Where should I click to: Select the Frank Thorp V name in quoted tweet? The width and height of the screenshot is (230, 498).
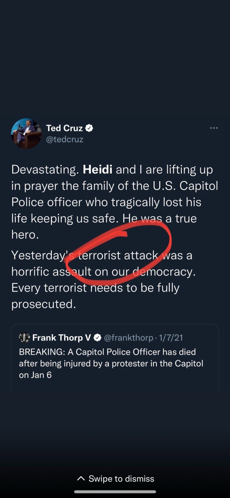pos(61,338)
